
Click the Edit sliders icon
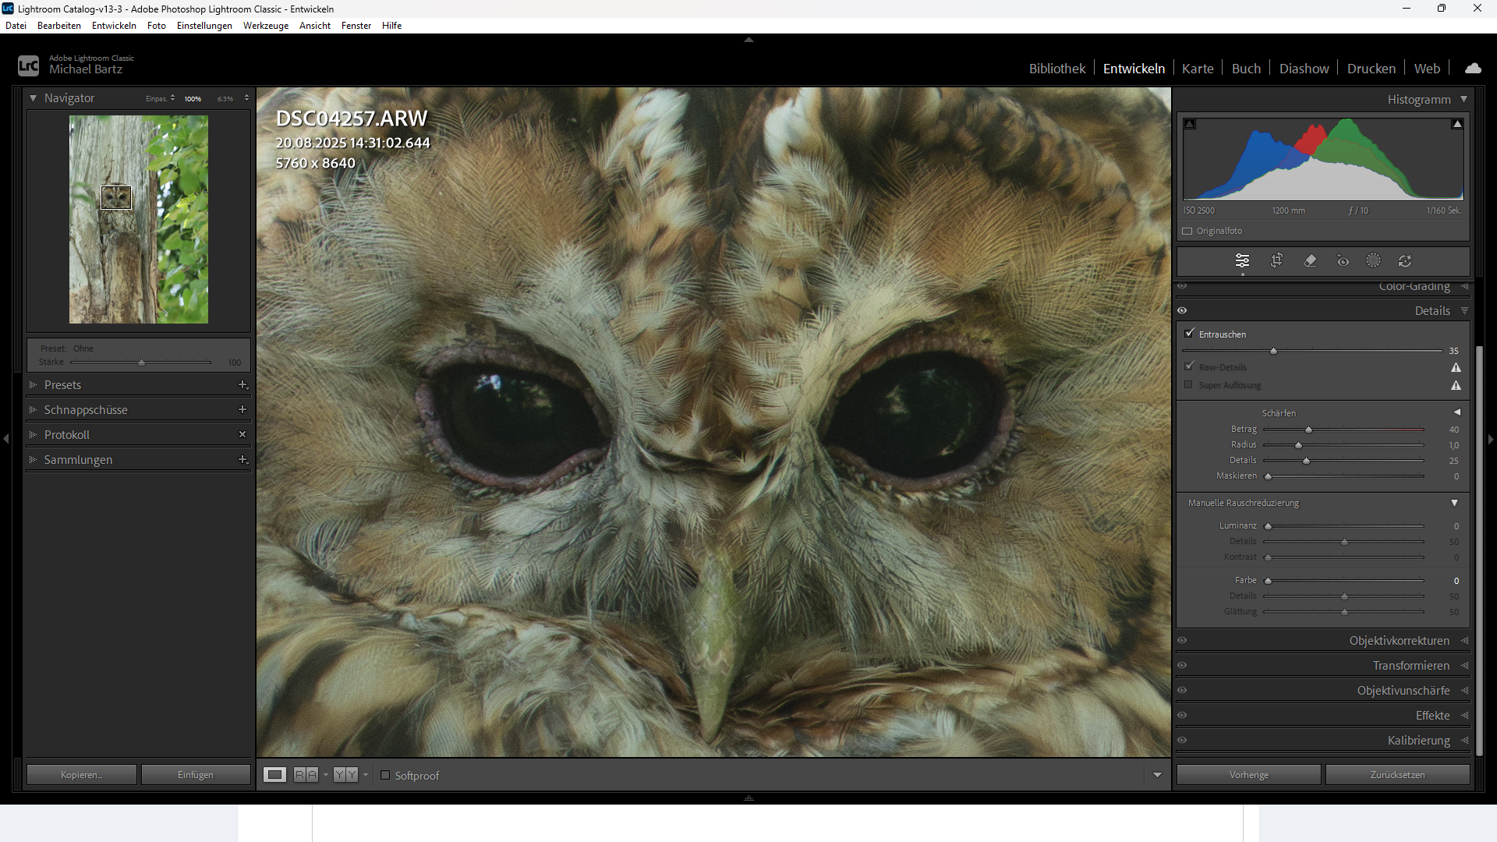click(x=1242, y=261)
